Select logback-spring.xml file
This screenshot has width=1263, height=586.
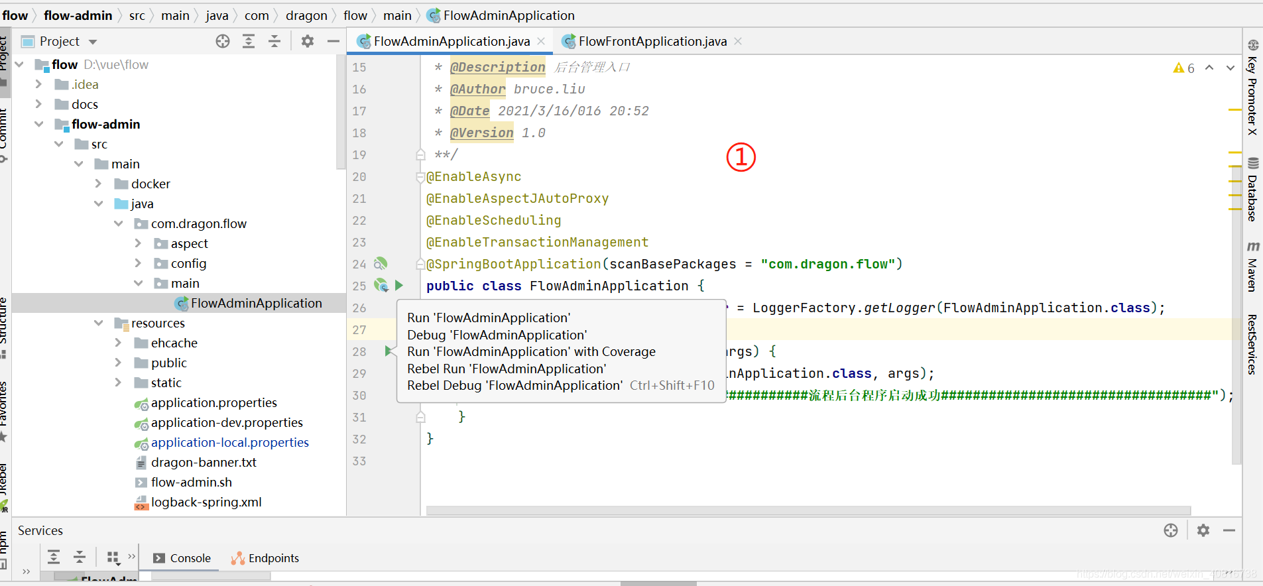[206, 502]
